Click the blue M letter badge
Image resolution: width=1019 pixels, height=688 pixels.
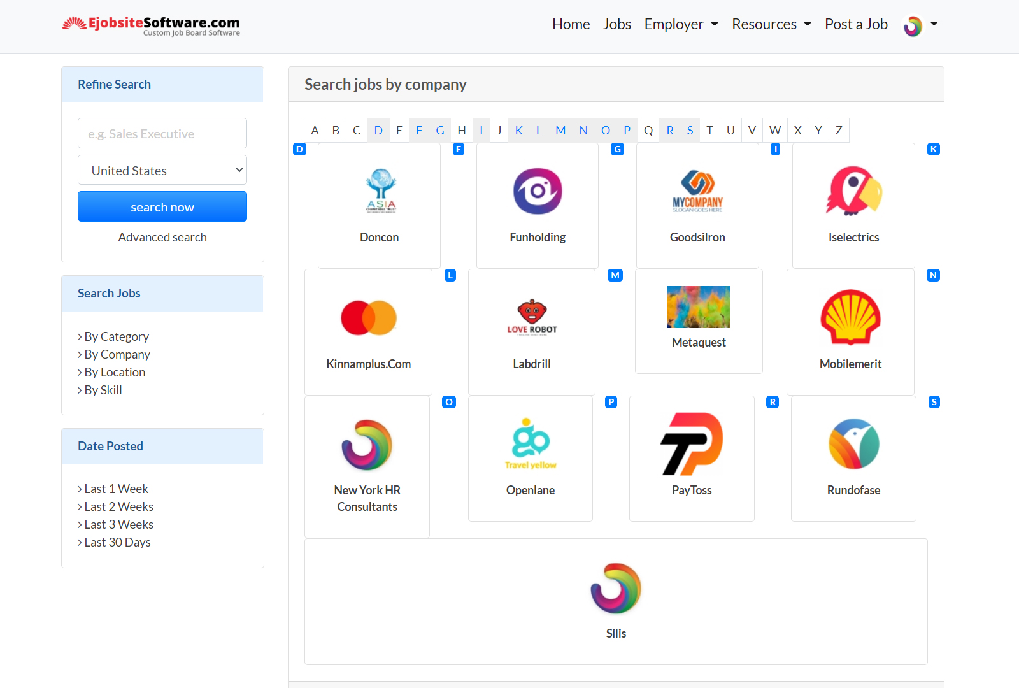point(615,275)
